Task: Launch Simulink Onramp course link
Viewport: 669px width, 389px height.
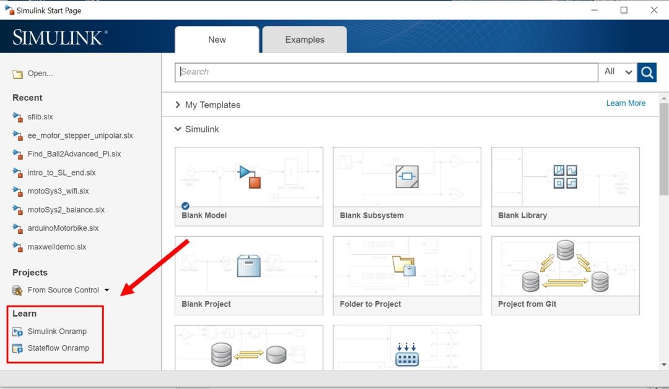Action: pos(57,331)
